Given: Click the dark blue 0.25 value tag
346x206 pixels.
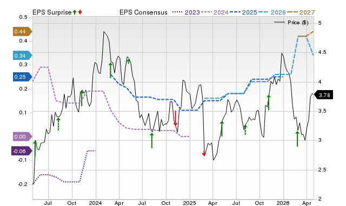Looking at the screenshot, I should (23, 77).
